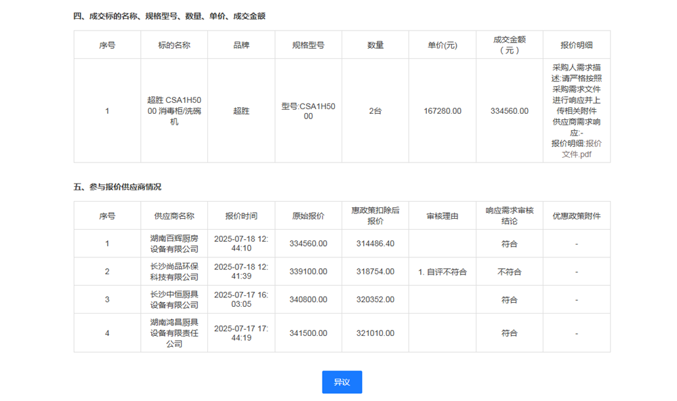This screenshot has width=677, height=401.
Task: Select the section heading 五、参与报价供应商情况
Action: click(x=117, y=187)
